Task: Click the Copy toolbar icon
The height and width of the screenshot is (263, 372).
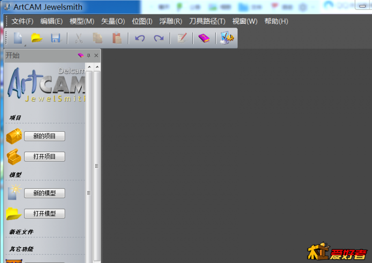Action: click(x=98, y=38)
